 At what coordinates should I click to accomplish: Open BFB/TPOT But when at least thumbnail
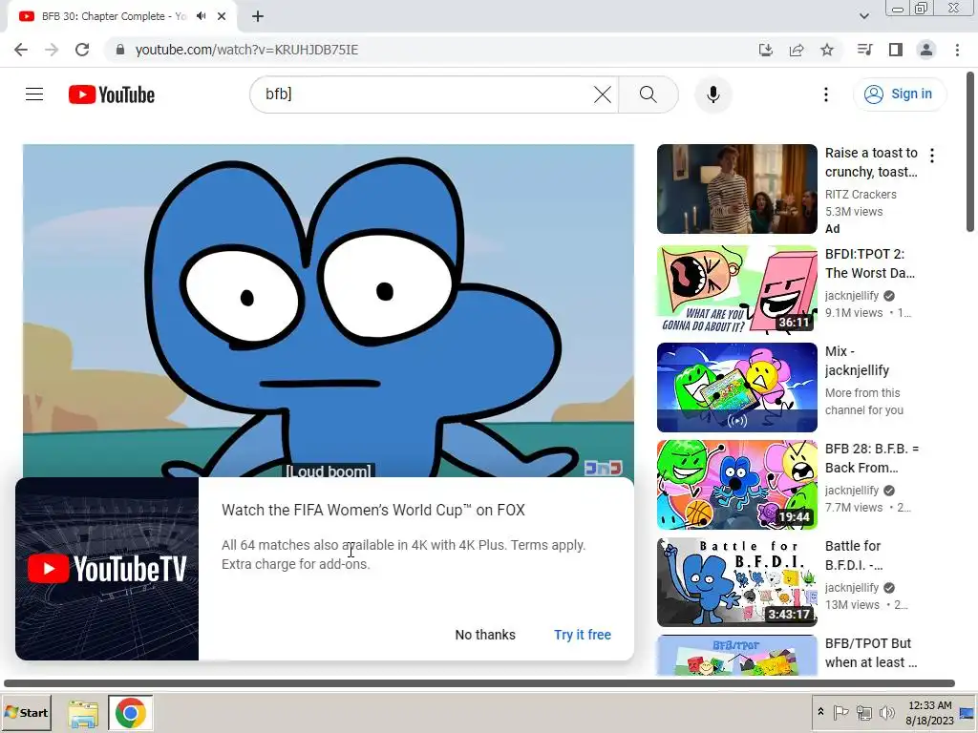click(x=736, y=655)
